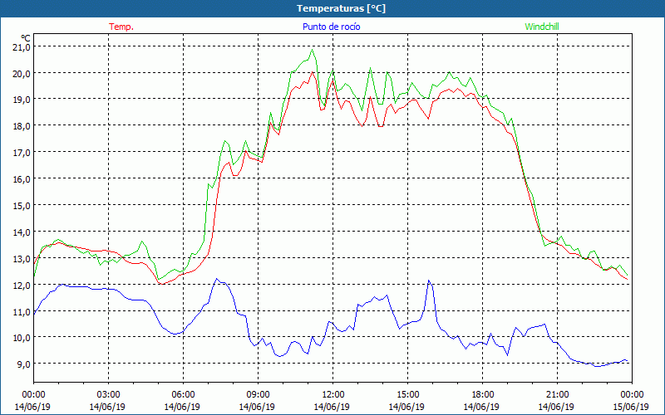This screenshot has width=665, height=415.
Task: Click the 20,0 y-axis value
Action: 22,73
